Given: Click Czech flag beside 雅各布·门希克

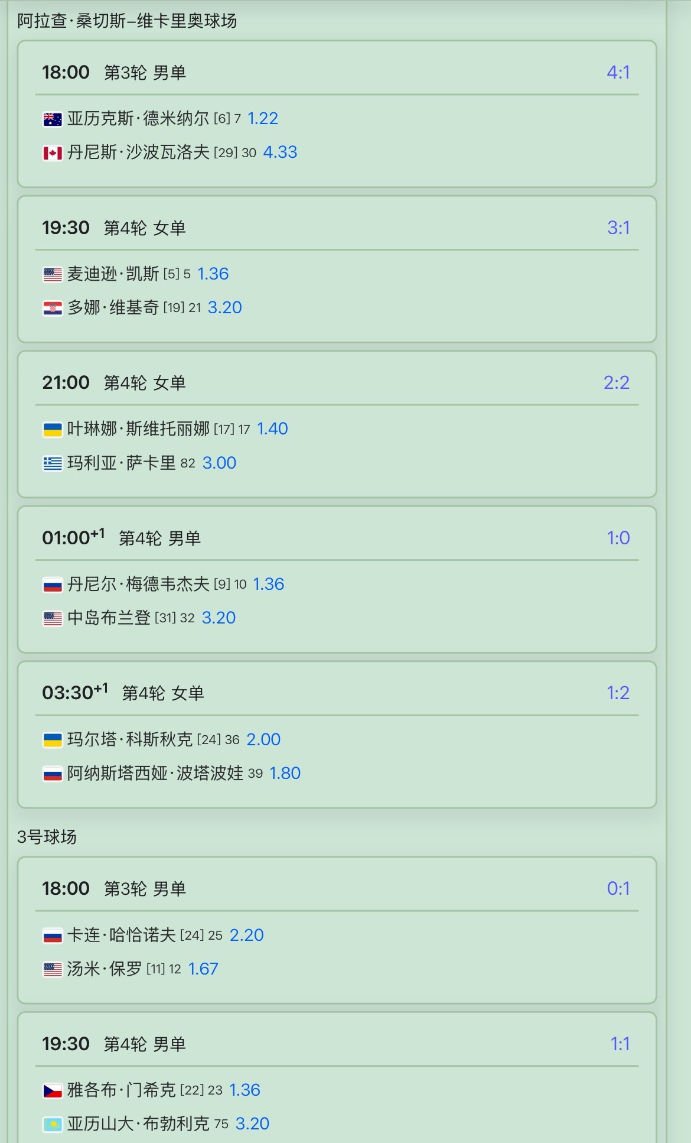Looking at the screenshot, I should click(53, 1090).
